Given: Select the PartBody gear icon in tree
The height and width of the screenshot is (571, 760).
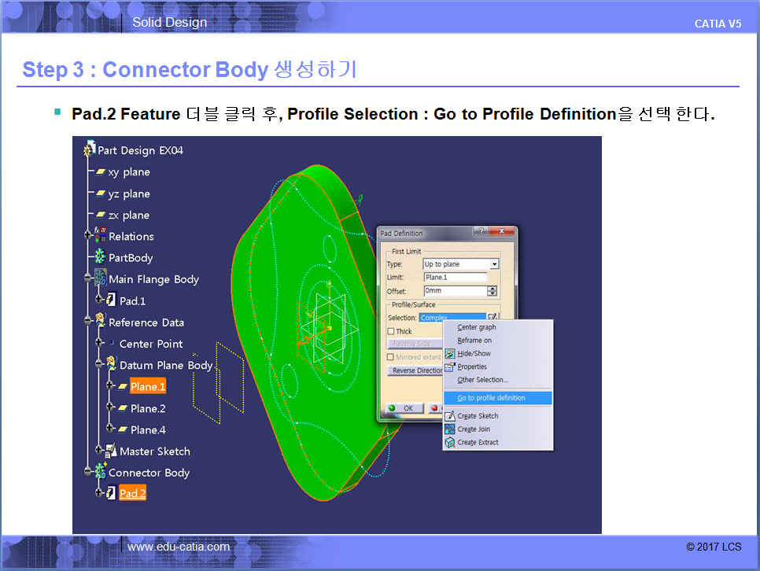Looking at the screenshot, I should (x=100, y=257).
